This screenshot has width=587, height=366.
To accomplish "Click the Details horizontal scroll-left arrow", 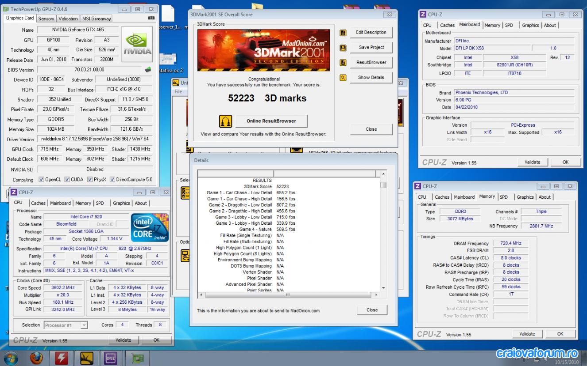I will pos(201,294).
